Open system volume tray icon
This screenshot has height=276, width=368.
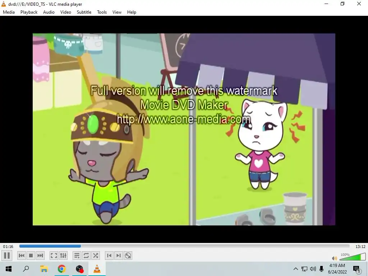[x=313, y=269]
